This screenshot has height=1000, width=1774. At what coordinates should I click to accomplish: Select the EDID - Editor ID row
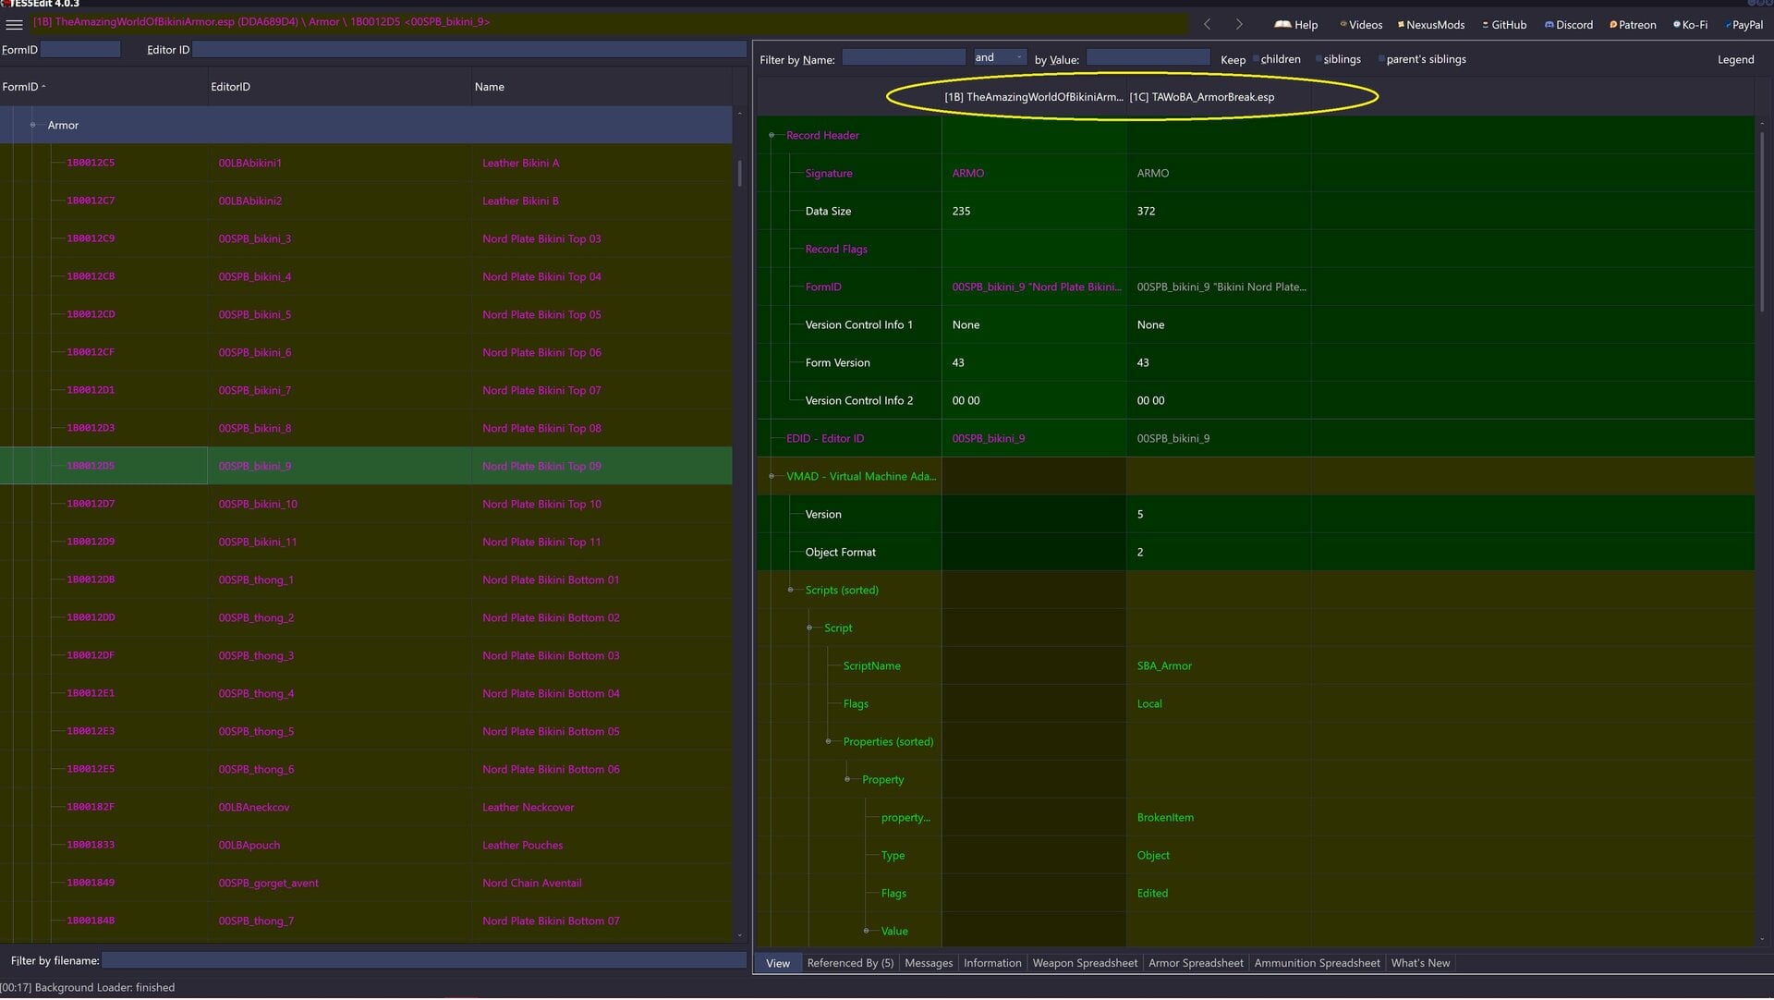1255,439
